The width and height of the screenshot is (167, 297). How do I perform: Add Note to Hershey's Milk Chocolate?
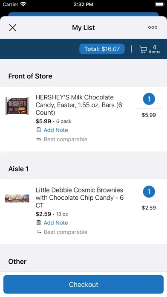(56, 130)
